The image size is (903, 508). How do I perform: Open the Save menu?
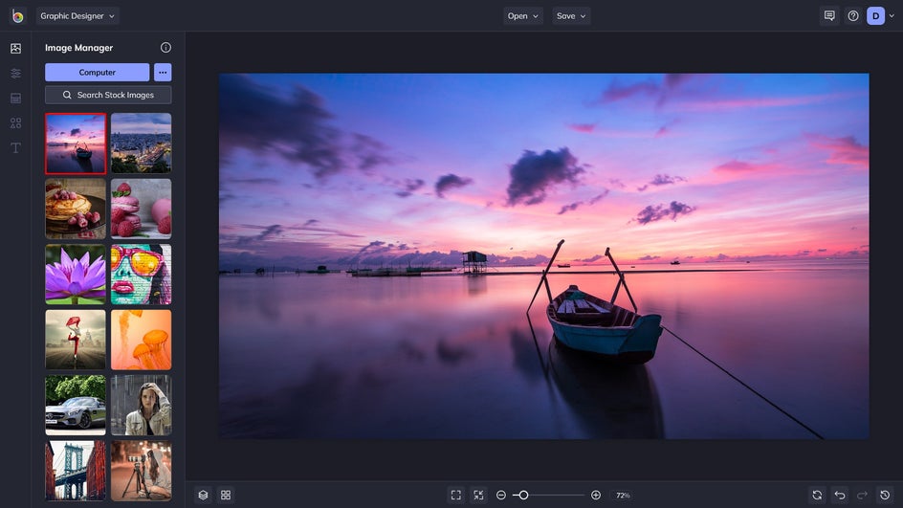pos(571,16)
